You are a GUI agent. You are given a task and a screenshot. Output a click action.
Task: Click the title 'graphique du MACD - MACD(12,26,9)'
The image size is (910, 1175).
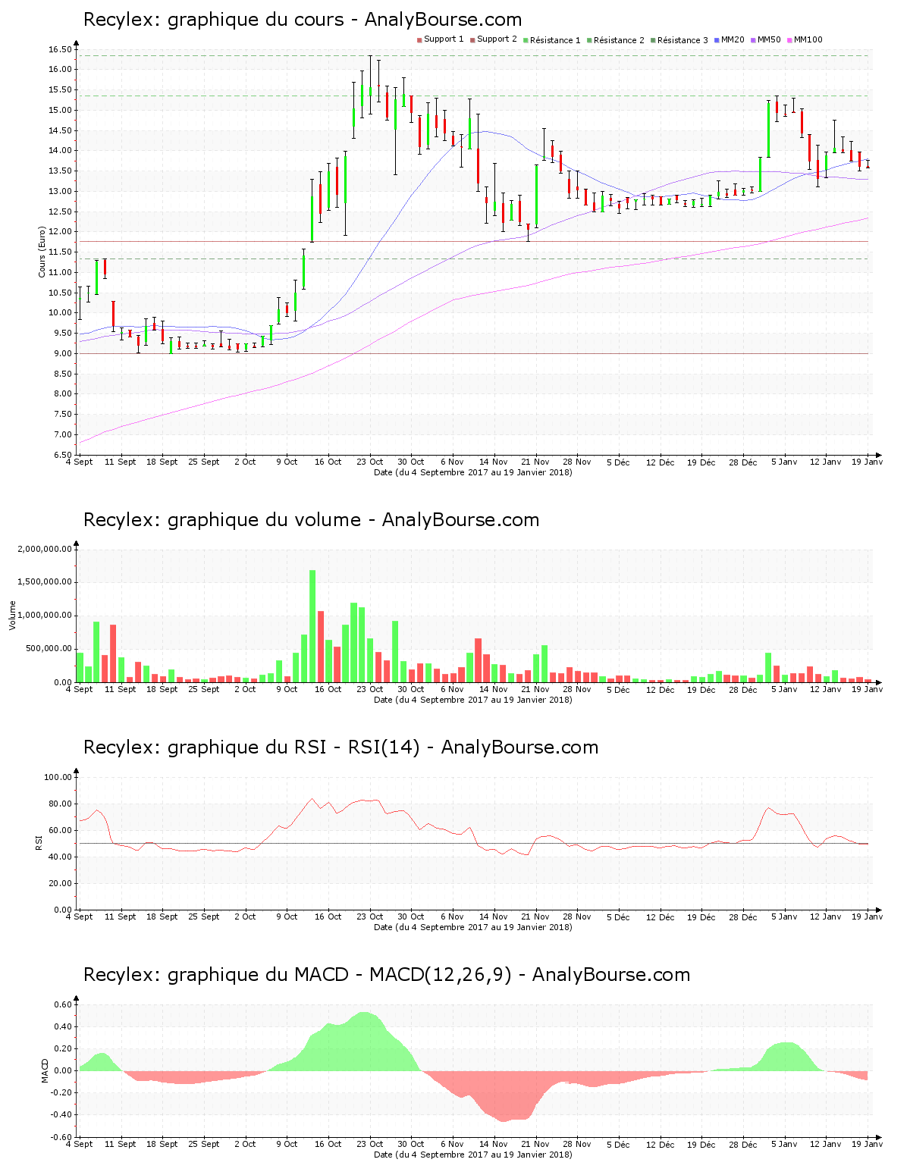click(340, 975)
